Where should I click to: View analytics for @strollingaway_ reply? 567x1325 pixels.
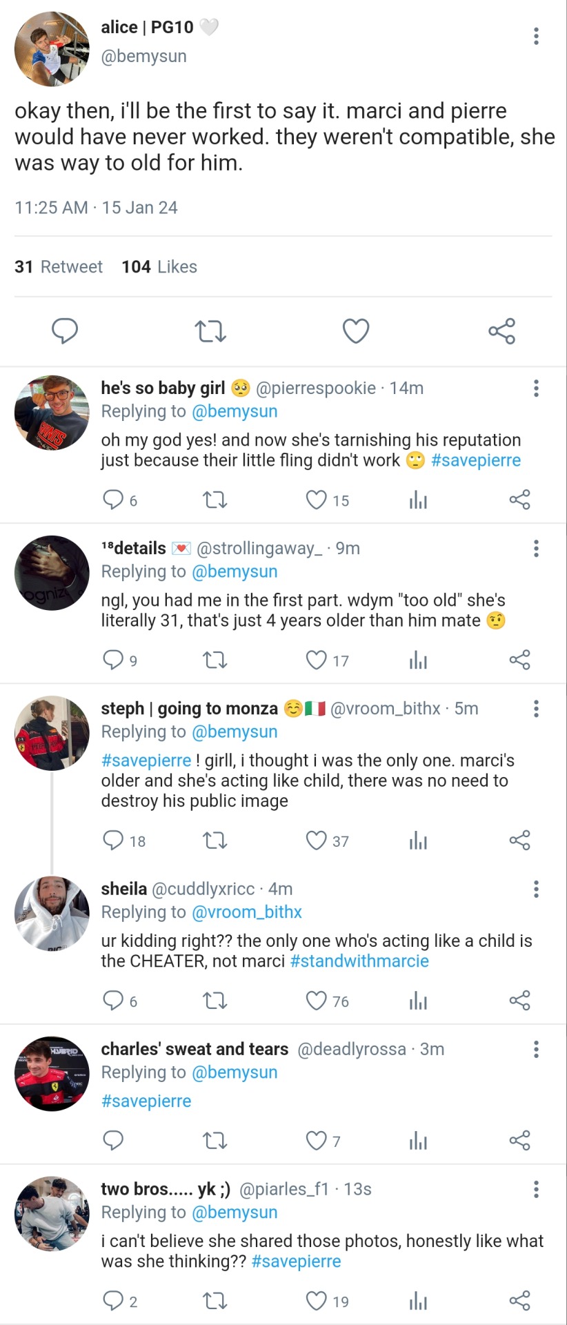[x=418, y=660]
